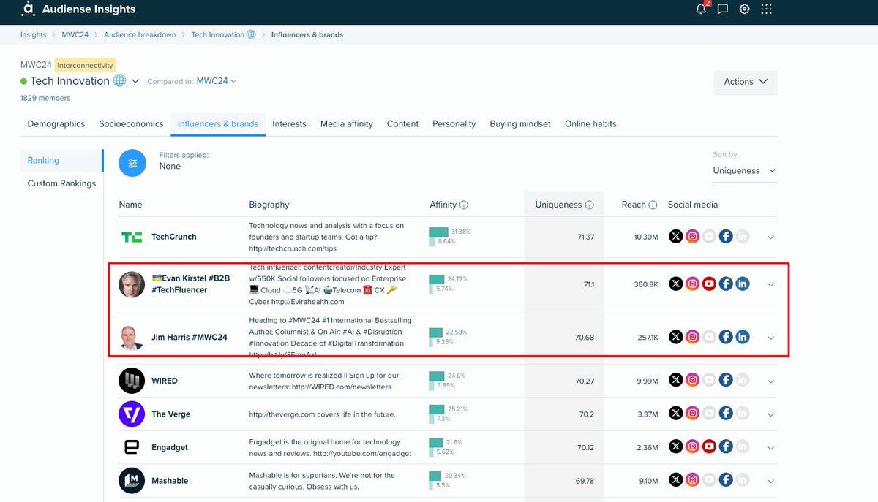Click the Engadget name text
Viewport: 878px width, 502px height.
(x=170, y=448)
